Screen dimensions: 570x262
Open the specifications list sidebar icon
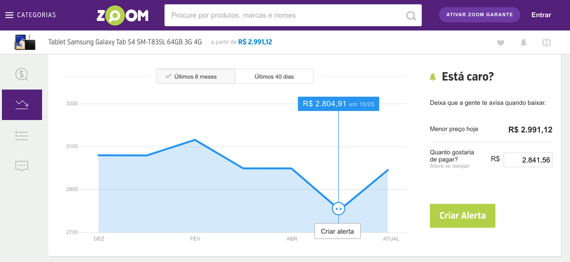pyautogui.click(x=22, y=136)
